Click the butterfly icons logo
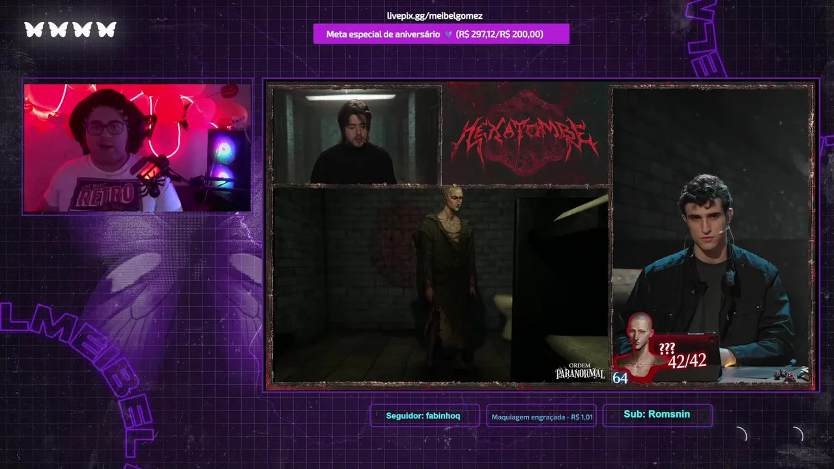This screenshot has height=469, width=834. click(70, 29)
